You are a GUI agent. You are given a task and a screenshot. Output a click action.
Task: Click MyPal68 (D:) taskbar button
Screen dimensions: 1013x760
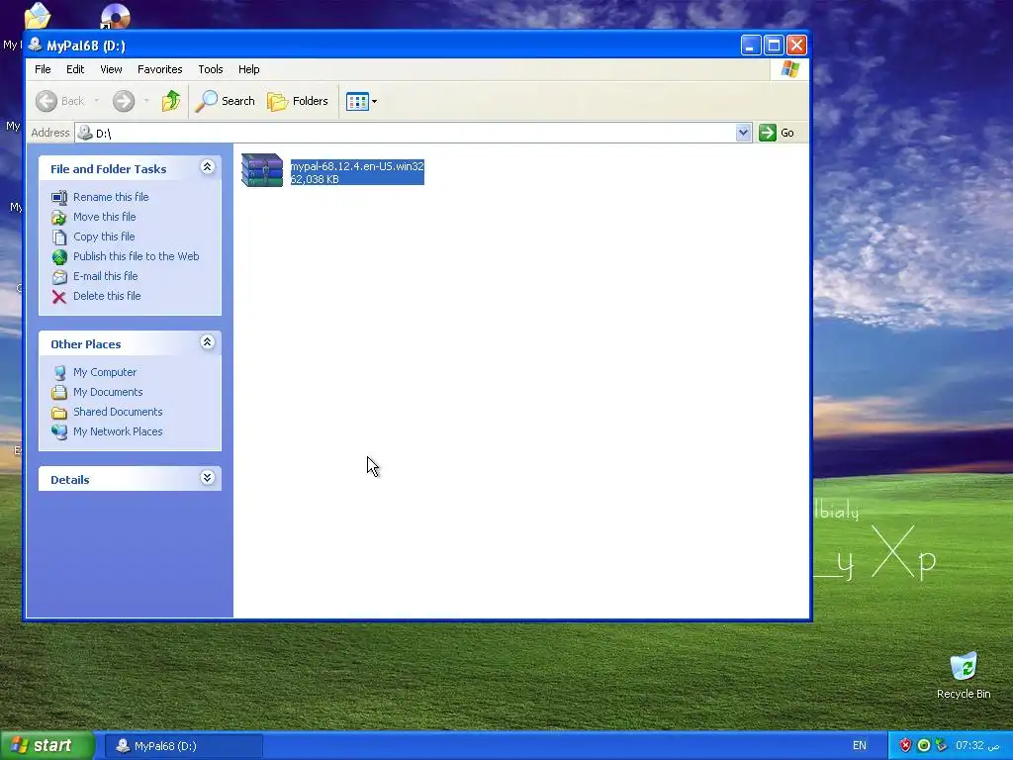(183, 746)
